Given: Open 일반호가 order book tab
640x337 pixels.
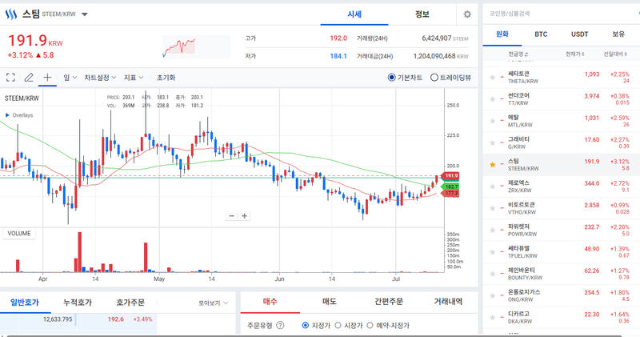Looking at the screenshot, I should point(25,303).
